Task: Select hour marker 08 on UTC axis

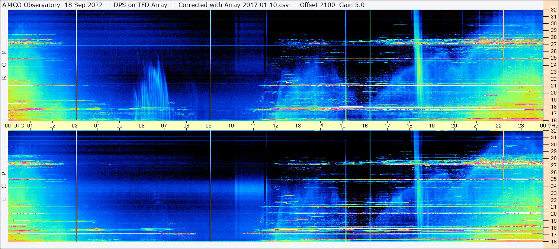Action: coord(186,126)
